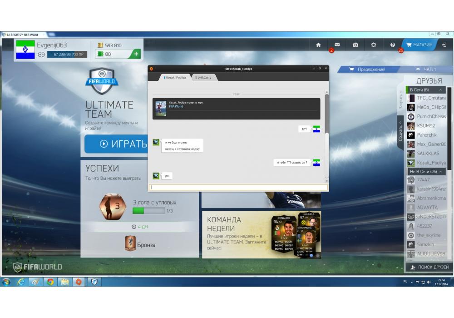Viewport: 454px width, 318px height.
Task: Open the help question mark icon
Action: (393, 45)
